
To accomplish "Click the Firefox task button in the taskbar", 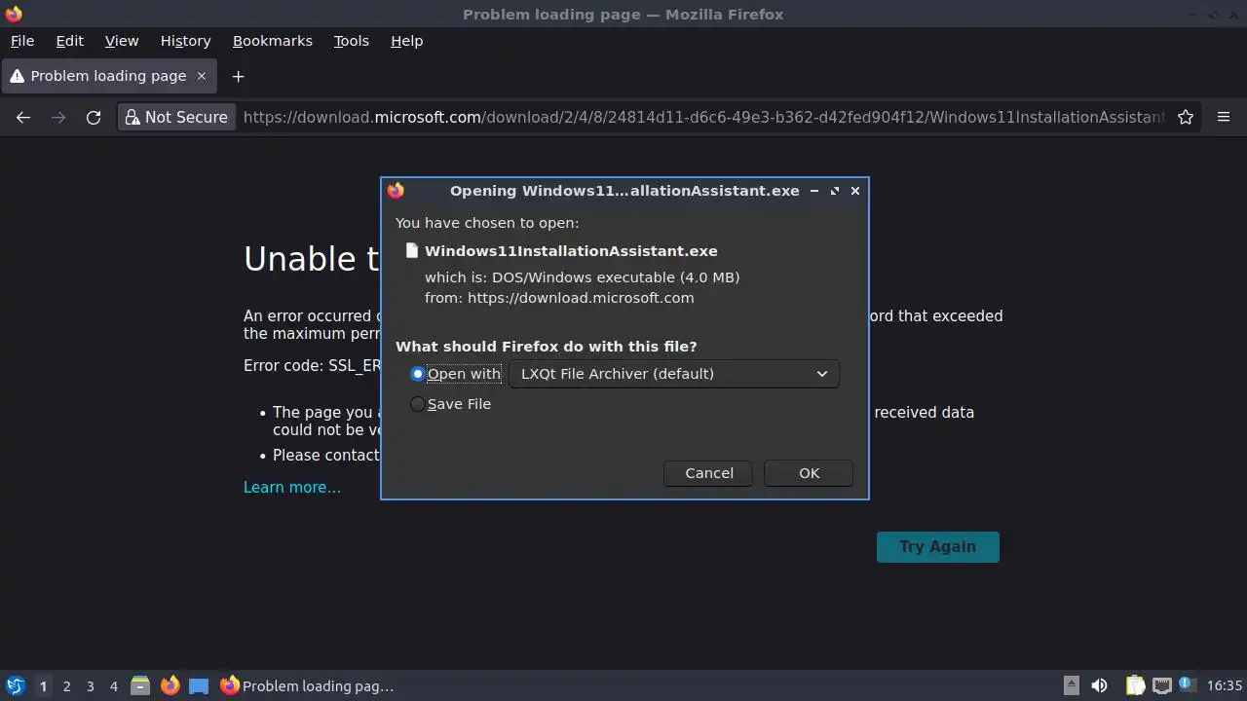I will pos(308,685).
